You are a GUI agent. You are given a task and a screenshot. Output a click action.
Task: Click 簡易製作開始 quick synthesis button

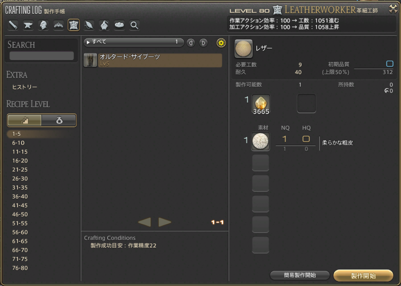[300, 275]
